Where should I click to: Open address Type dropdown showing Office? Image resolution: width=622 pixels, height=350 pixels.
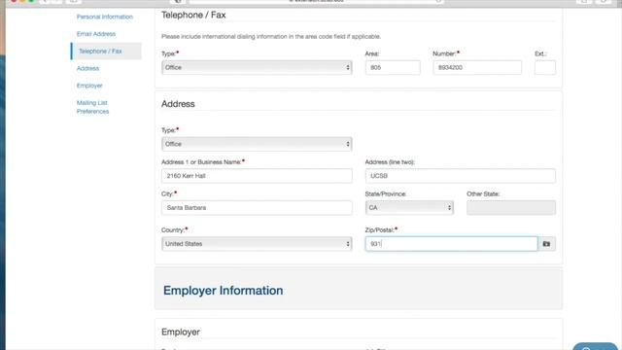pos(257,144)
